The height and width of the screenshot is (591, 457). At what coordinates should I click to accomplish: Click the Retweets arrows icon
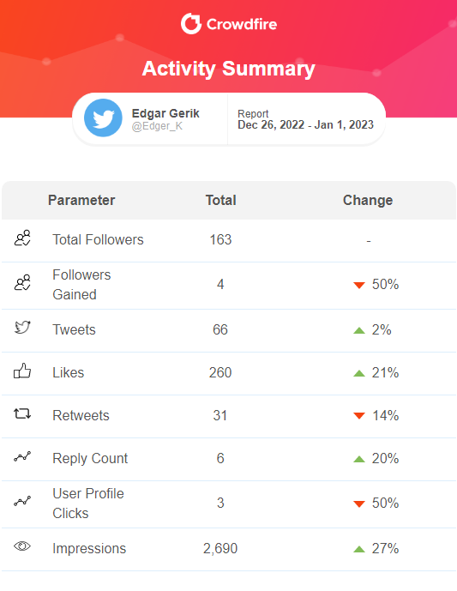[x=22, y=413]
